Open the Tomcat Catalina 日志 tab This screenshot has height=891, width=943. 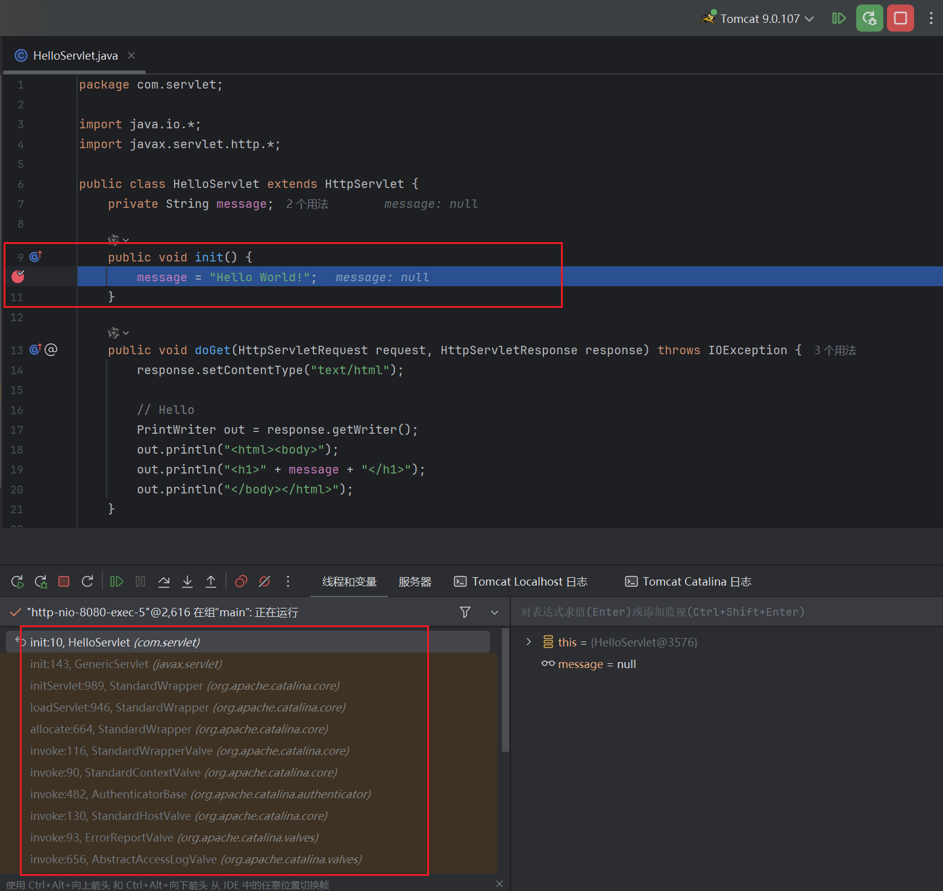[x=689, y=582]
